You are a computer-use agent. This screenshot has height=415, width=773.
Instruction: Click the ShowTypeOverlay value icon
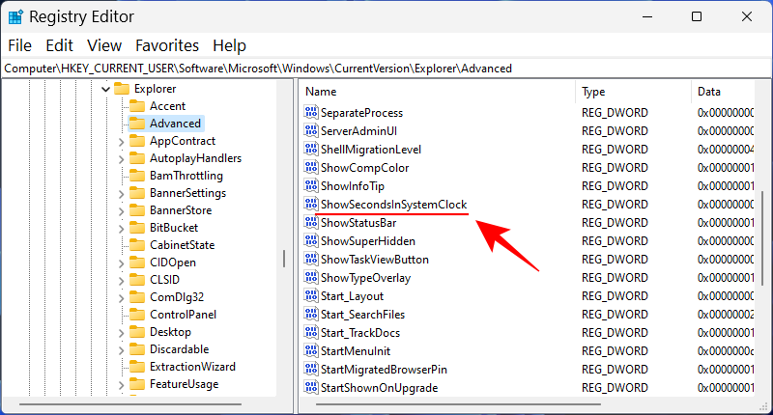tap(310, 277)
